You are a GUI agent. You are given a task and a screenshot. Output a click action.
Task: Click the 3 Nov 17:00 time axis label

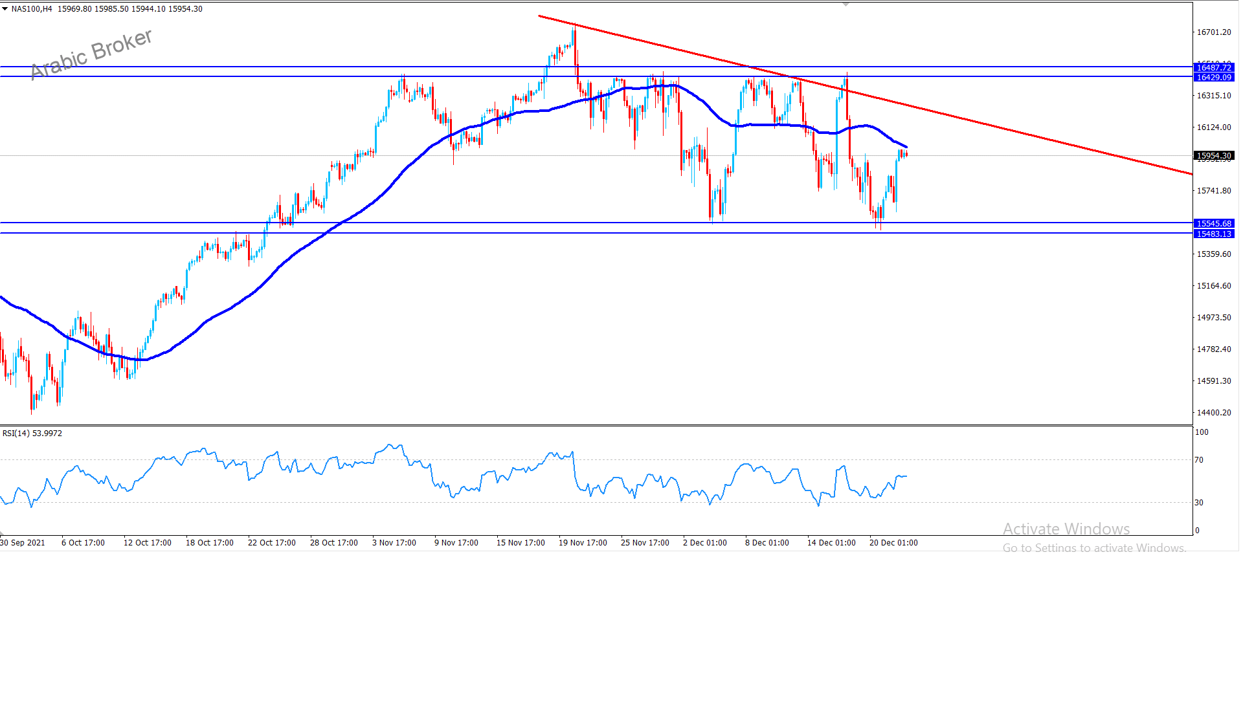[x=394, y=543]
